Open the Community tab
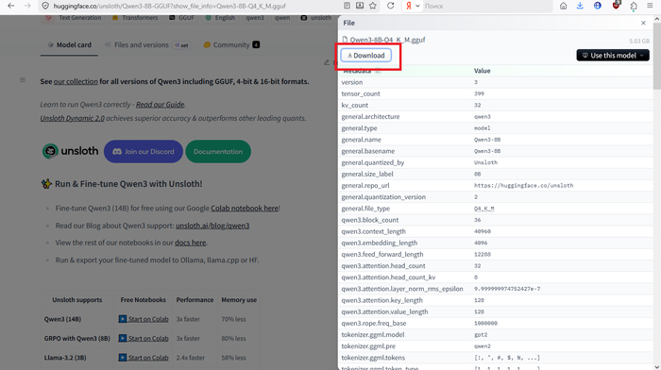Image resolution: width=661 pixels, height=370 pixels. coord(231,44)
